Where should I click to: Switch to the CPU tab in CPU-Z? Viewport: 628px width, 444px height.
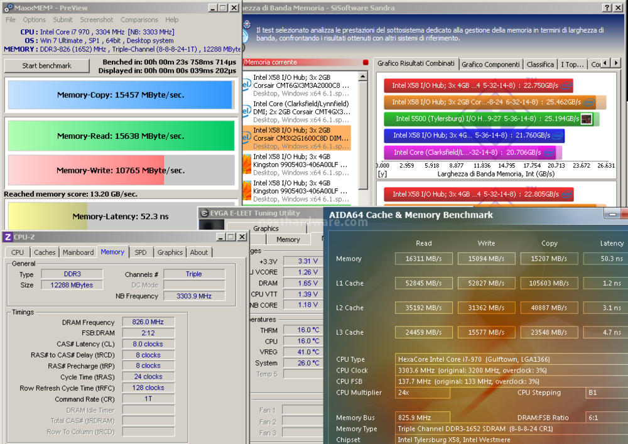[x=17, y=252]
